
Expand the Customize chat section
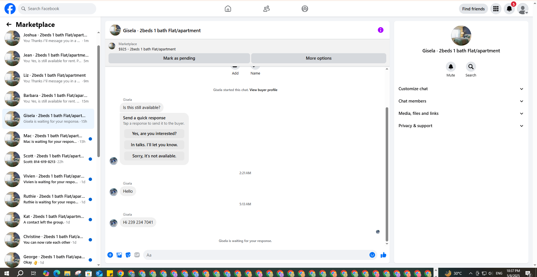[461, 89]
